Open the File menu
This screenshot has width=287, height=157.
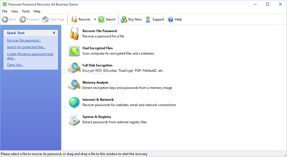(5, 11)
